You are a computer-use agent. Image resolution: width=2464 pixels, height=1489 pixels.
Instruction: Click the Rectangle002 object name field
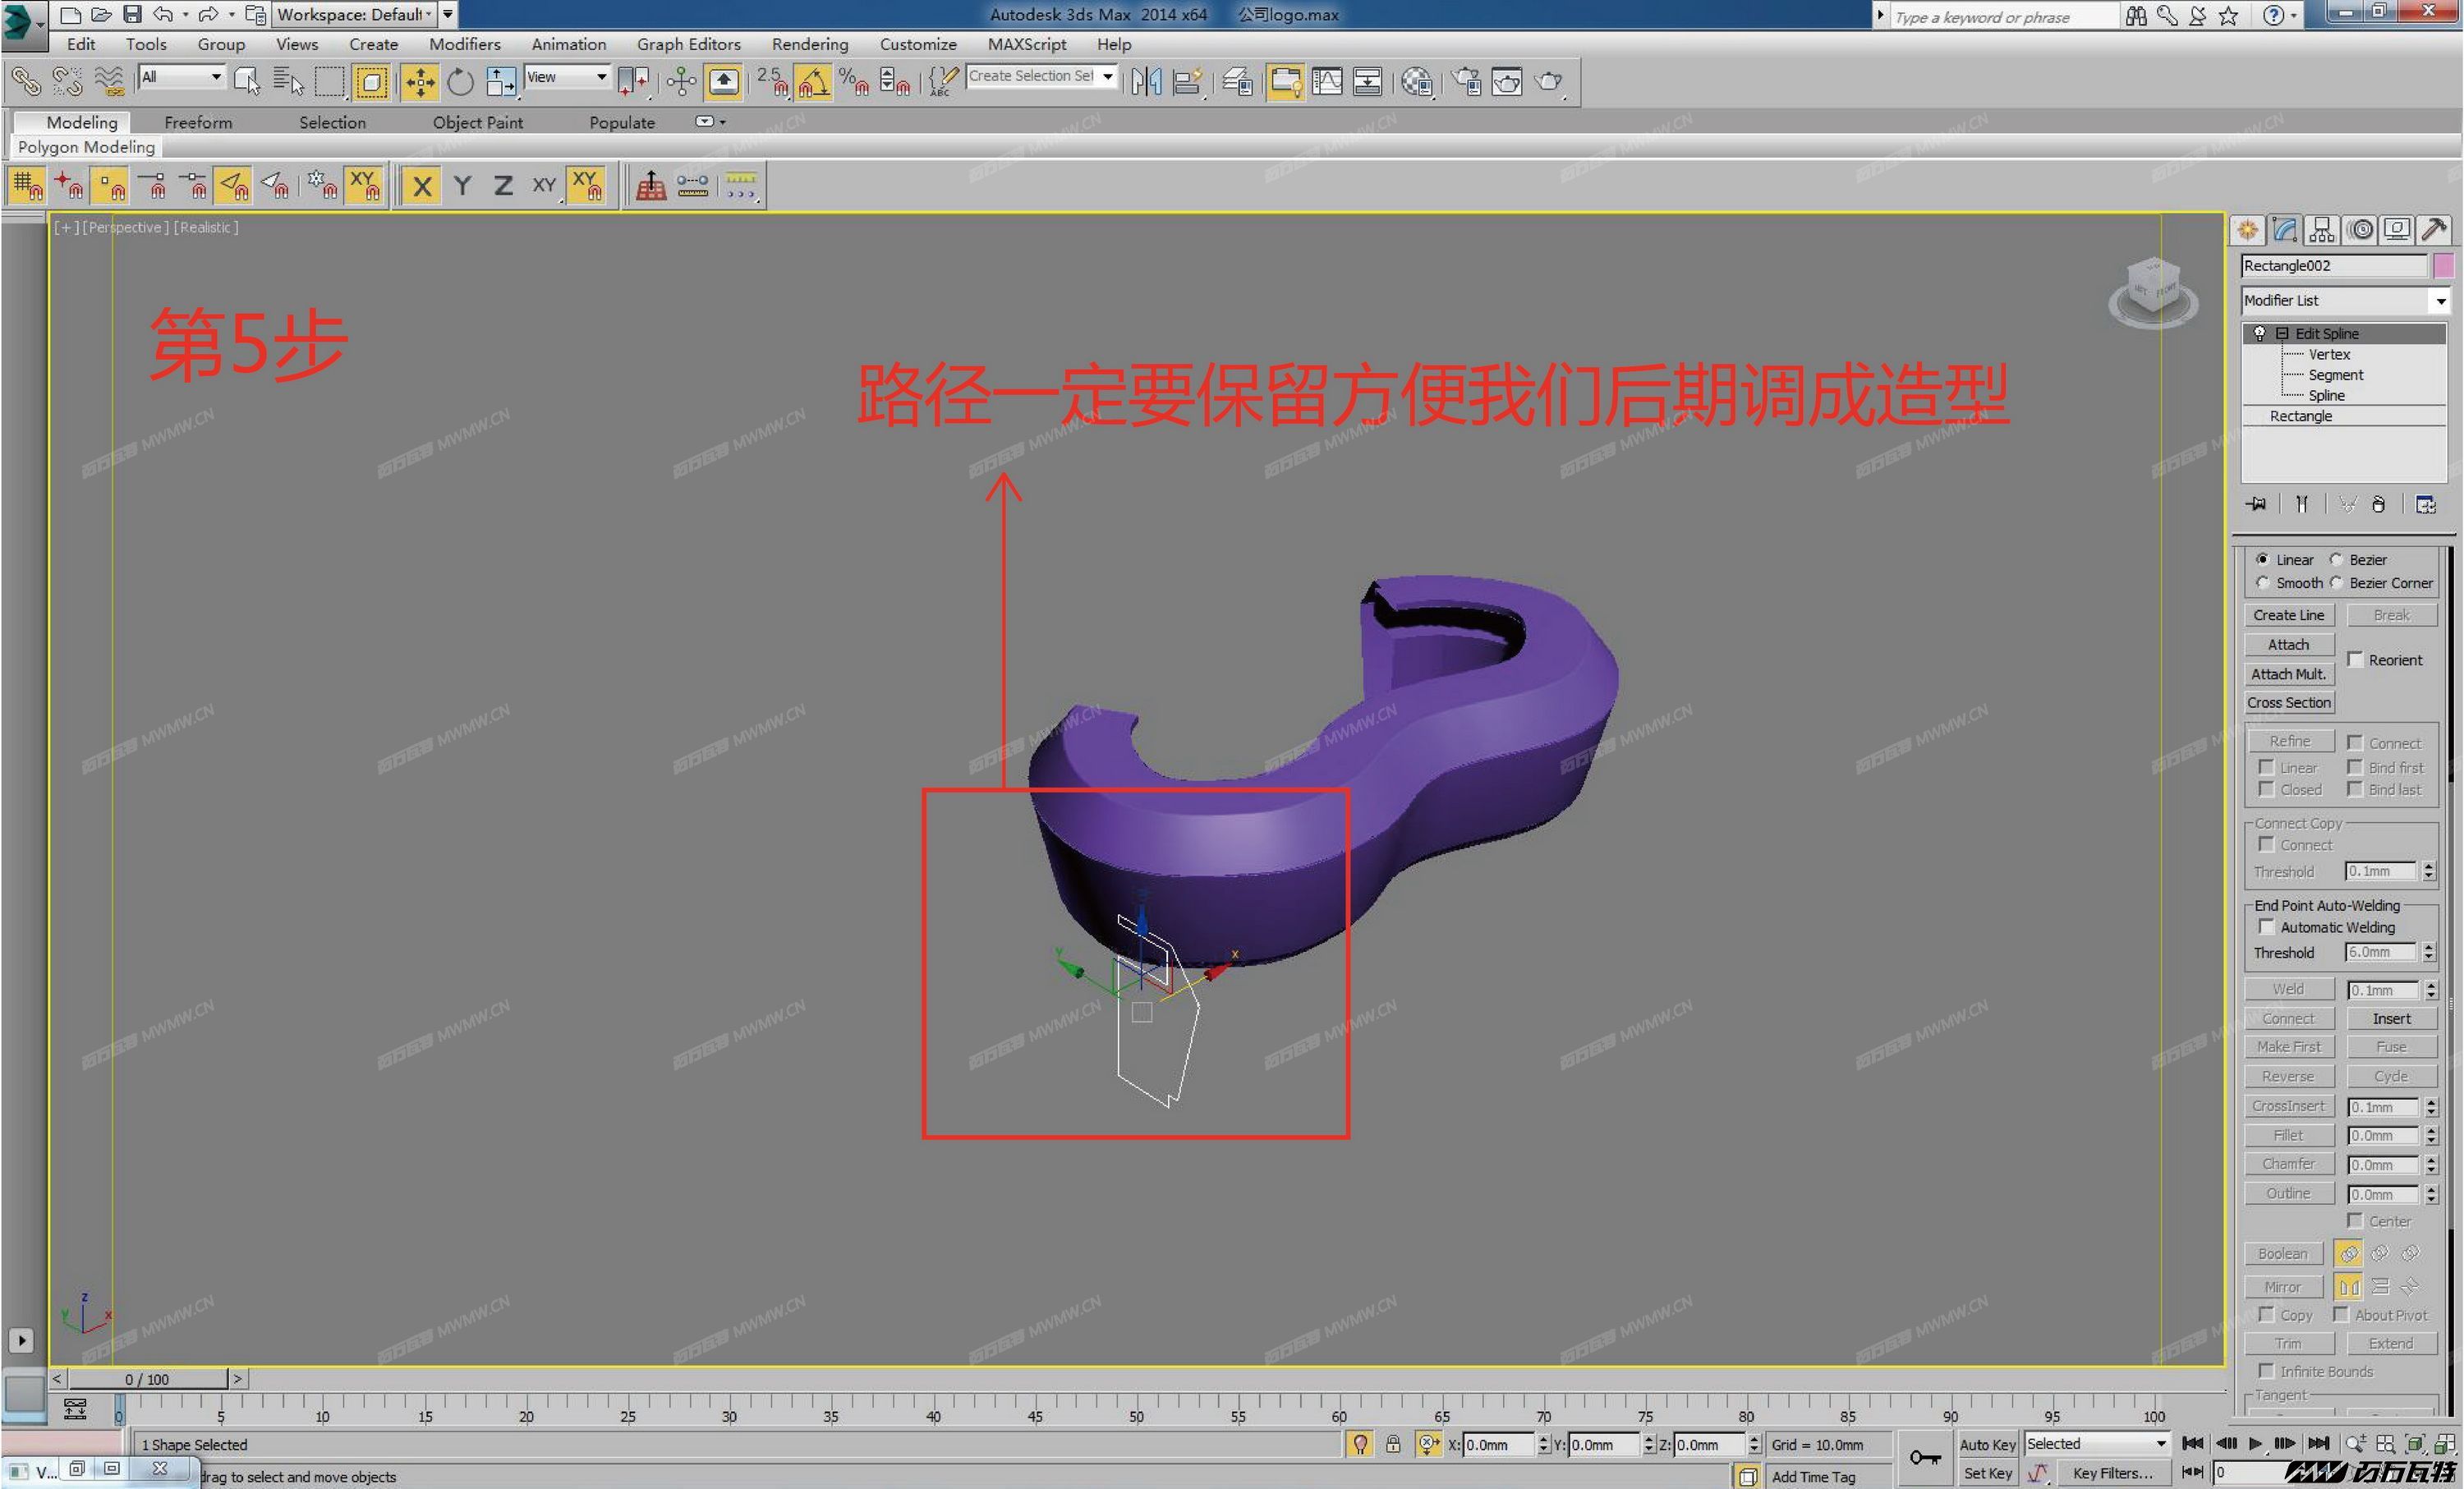click(x=2334, y=265)
